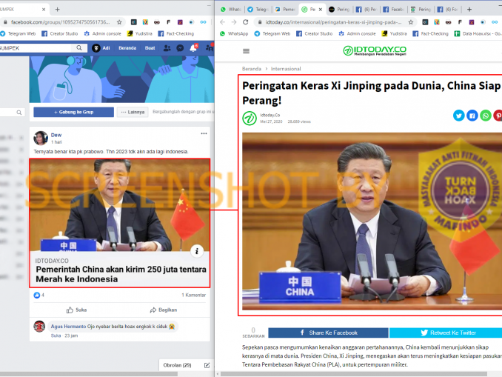
Task: Click horizontal scrollbar of right window
Action: pos(354,374)
